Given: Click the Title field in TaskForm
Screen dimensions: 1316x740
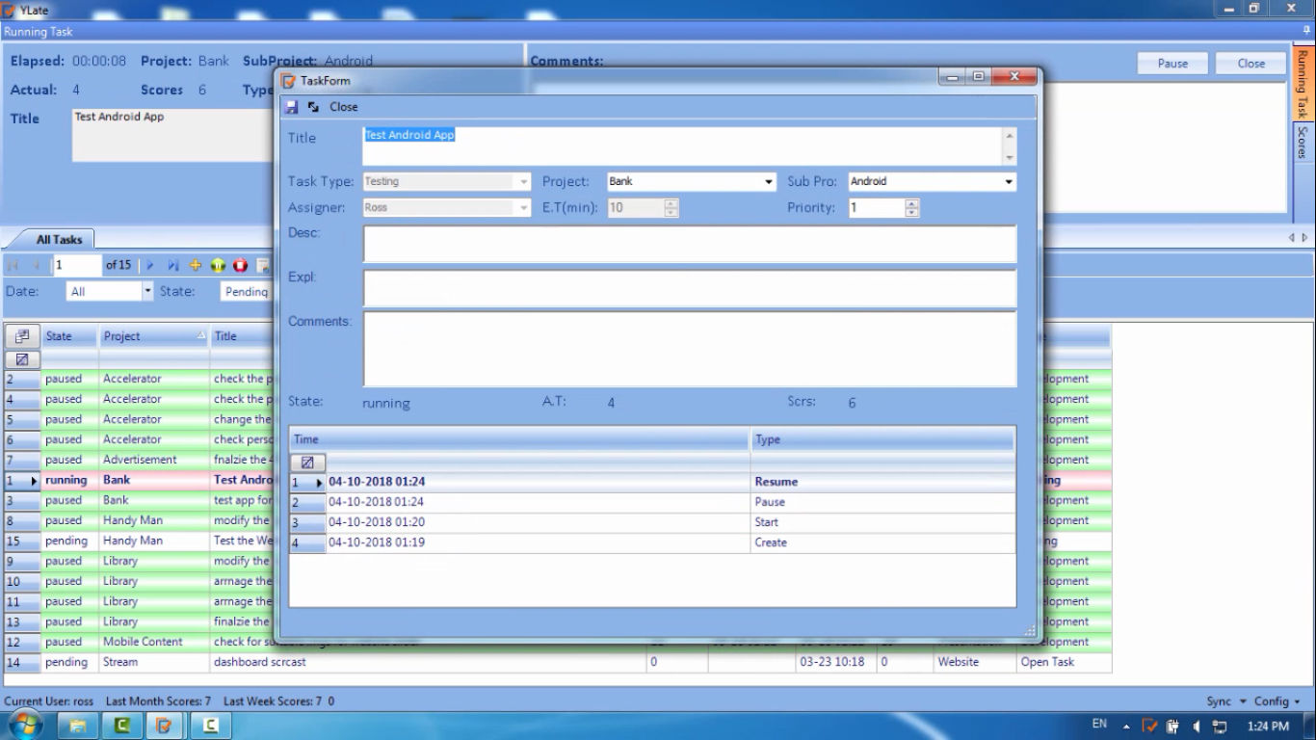Looking at the screenshot, I should 683,146.
